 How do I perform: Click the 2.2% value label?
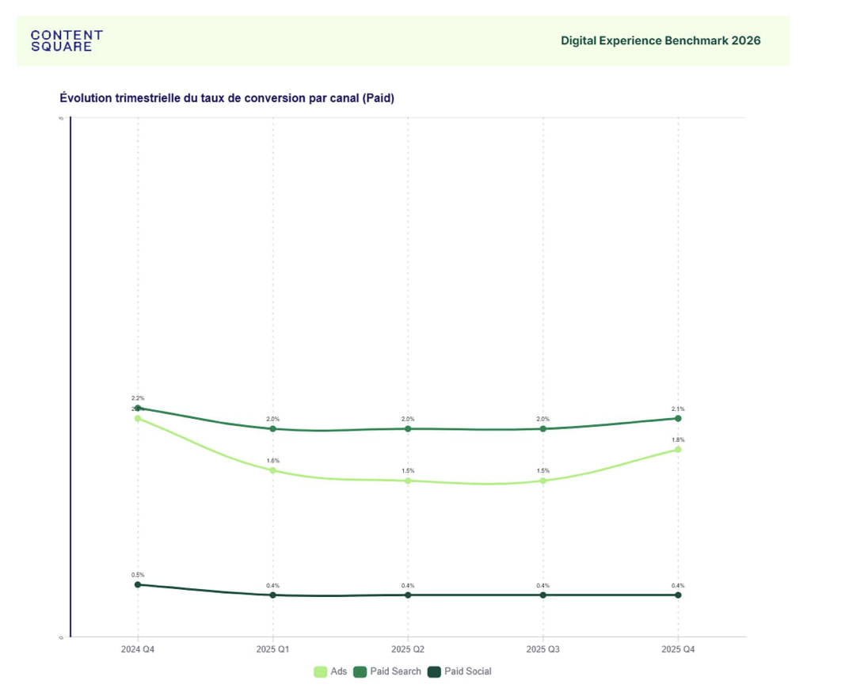click(138, 398)
